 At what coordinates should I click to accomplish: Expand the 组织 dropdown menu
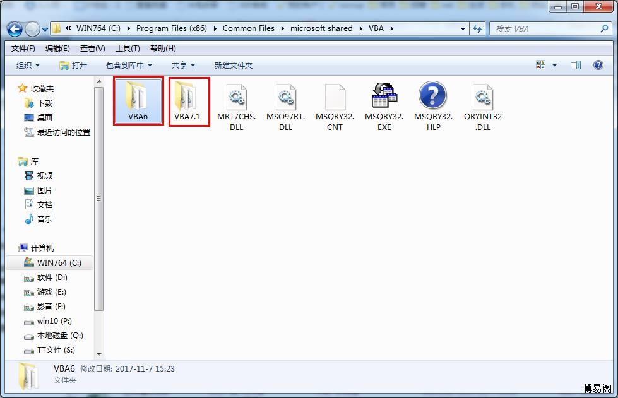pyautogui.click(x=28, y=65)
